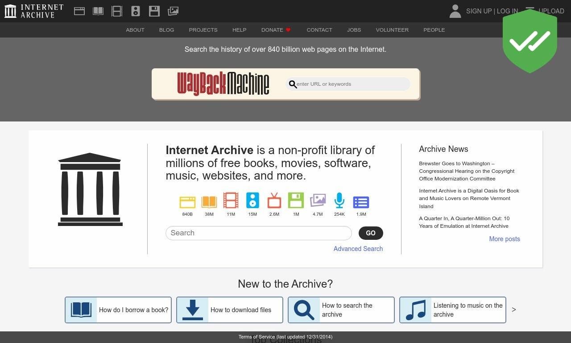Open How do I borrow a book card

tap(118, 310)
